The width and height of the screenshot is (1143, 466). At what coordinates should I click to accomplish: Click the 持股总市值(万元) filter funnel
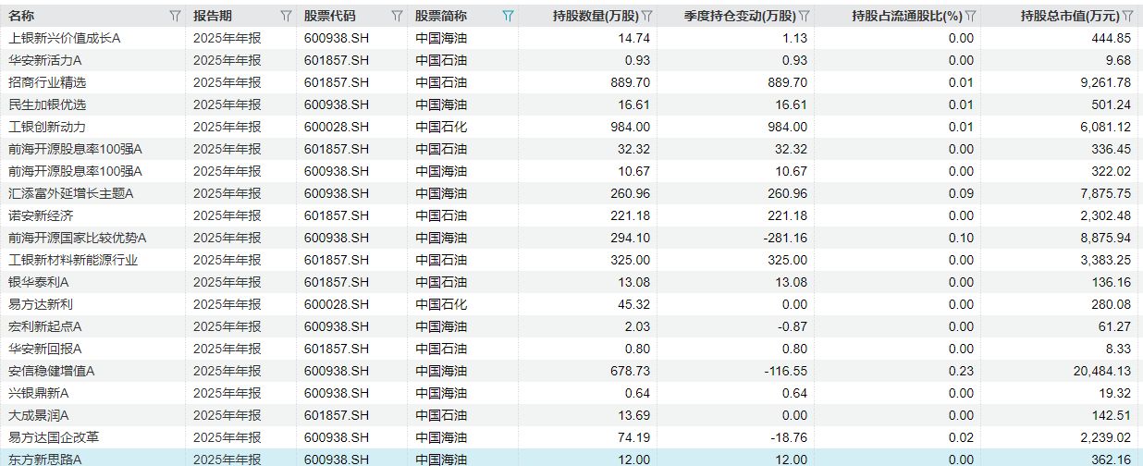[x=1130, y=16]
